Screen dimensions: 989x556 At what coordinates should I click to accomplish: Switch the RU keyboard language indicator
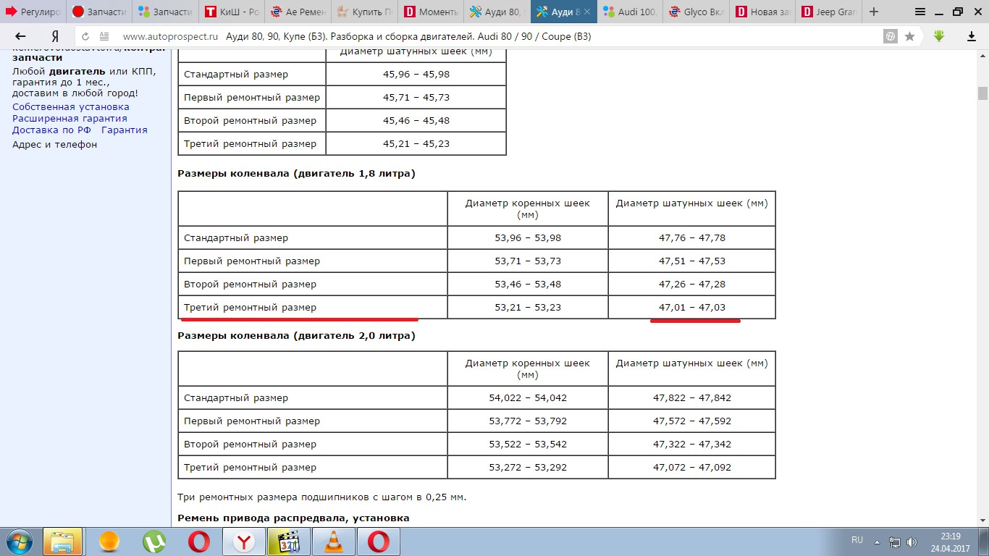[857, 540]
